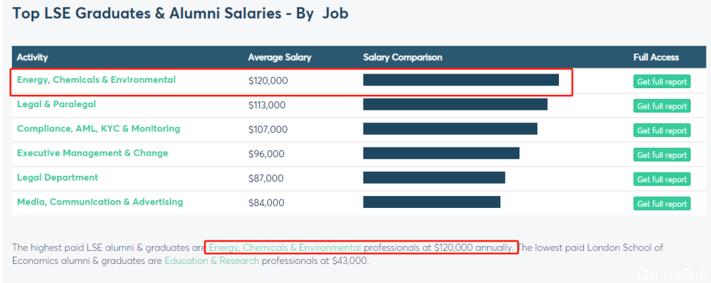Open Compliance, AML, KYC & Monitoring link
Screen dimensions: 711x283
(98, 129)
